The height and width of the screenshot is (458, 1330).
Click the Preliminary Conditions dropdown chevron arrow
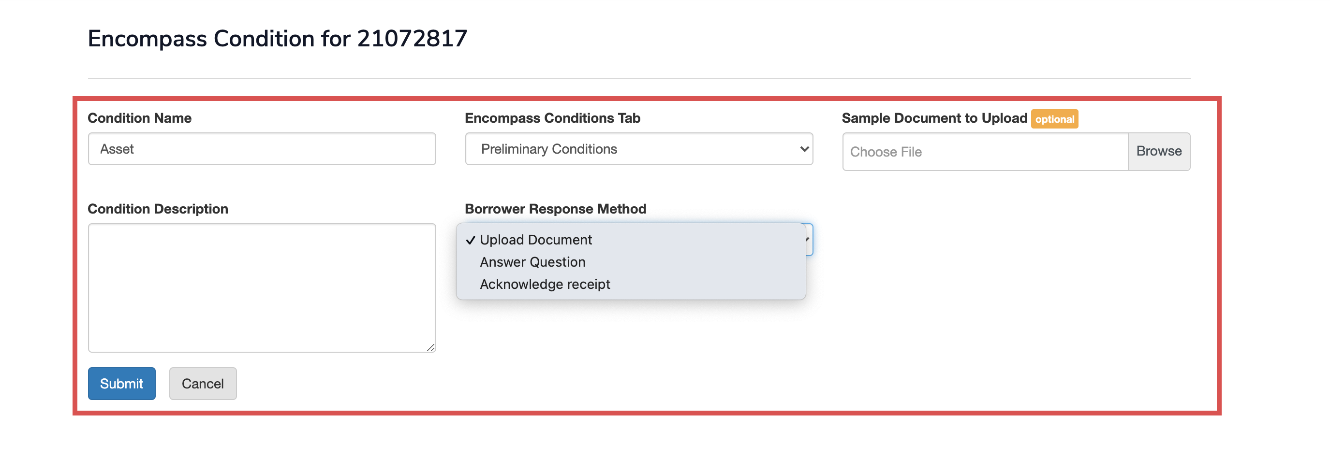click(x=804, y=149)
